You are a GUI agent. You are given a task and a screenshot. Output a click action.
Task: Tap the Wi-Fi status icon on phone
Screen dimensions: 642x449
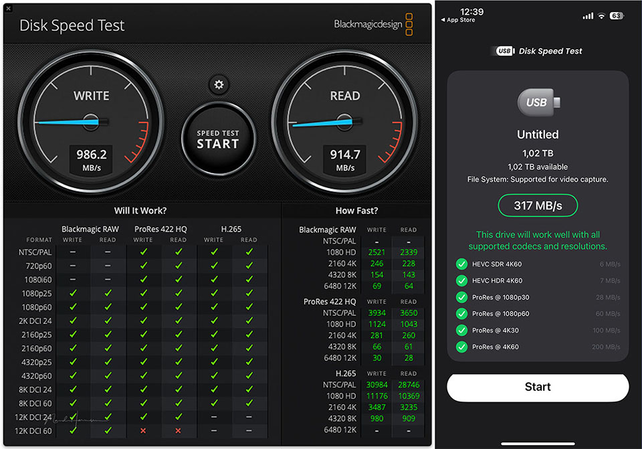[x=601, y=16]
